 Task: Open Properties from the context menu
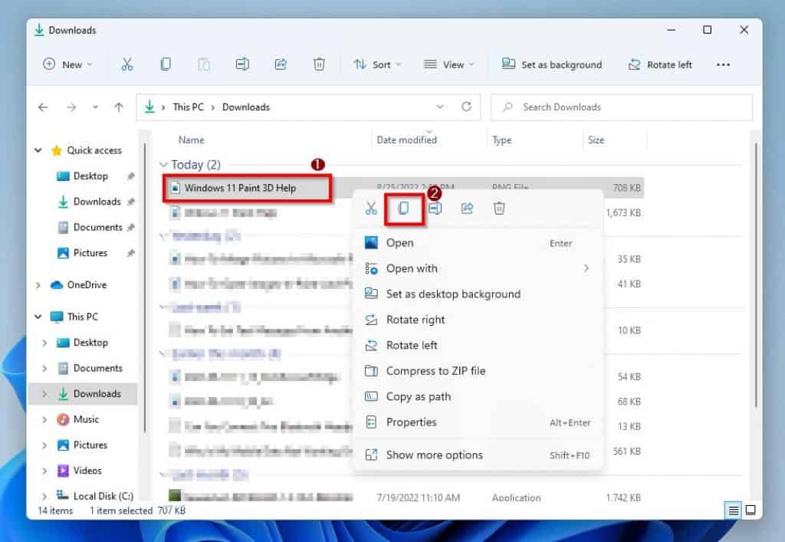click(478, 422)
